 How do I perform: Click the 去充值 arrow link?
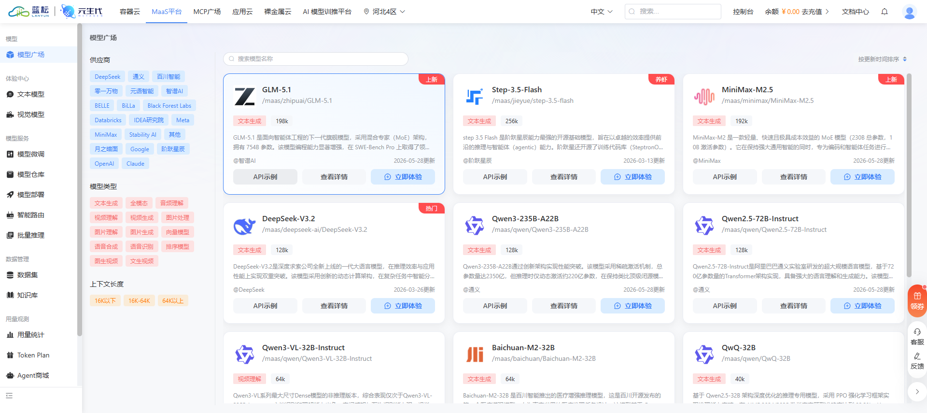click(x=815, y=12)
